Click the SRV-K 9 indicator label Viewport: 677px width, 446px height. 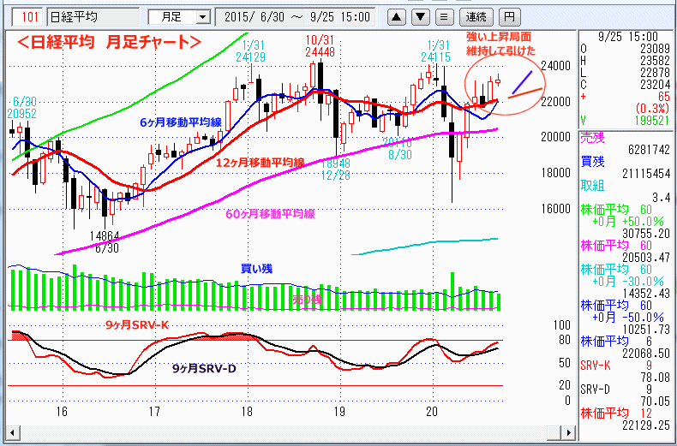click(615, 366)
